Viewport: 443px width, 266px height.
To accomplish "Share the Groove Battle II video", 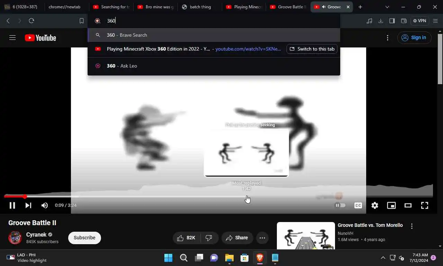I will 237,238.
